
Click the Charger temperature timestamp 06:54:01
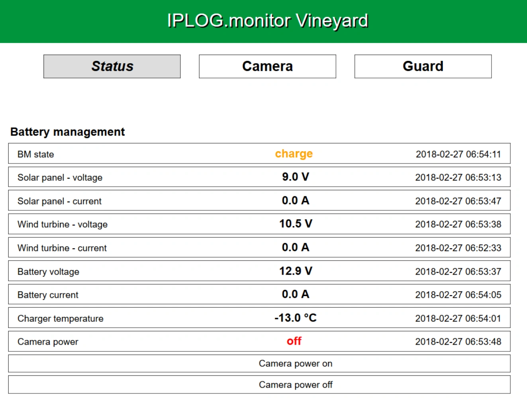click(x=458, y=318)
